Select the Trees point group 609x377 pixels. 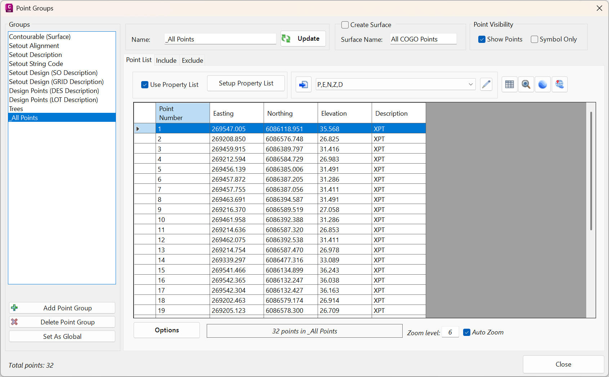tap(16, 109)
